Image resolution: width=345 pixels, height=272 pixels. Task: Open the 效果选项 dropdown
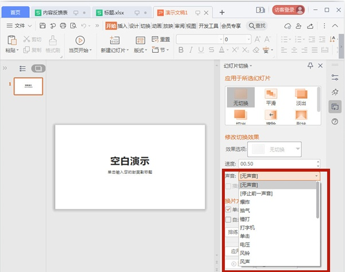click(x=297, y=149)
